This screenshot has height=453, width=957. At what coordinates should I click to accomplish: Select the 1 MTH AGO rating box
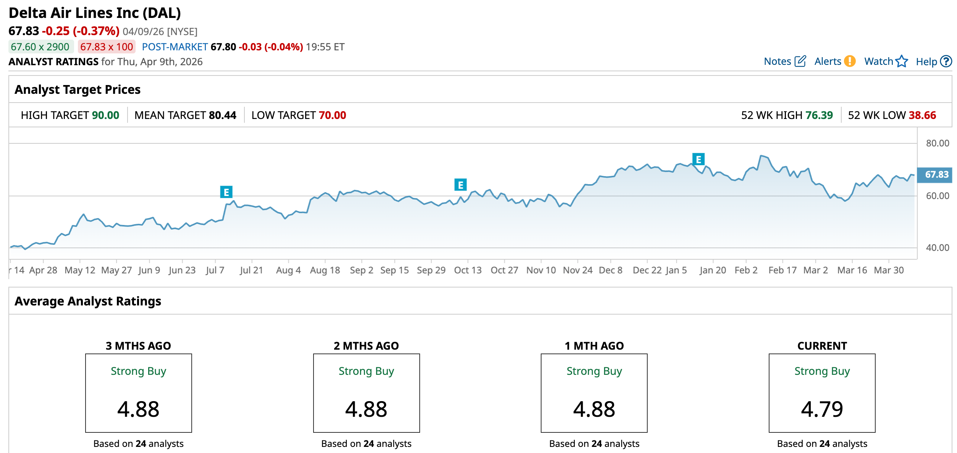(594, 393)
